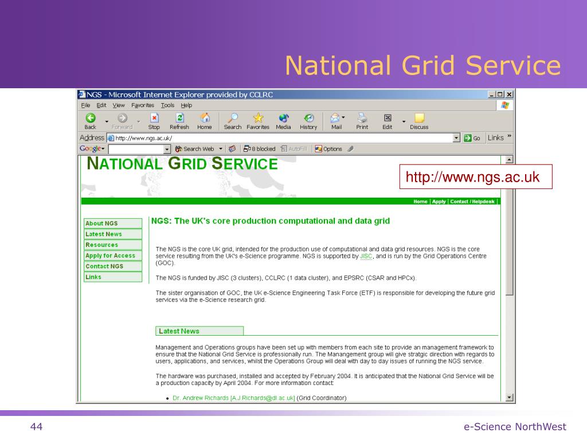Open the Search magnifier toolbar icon
The height and width of the screenshot is (440, 587).
click(x=233, y=118)
